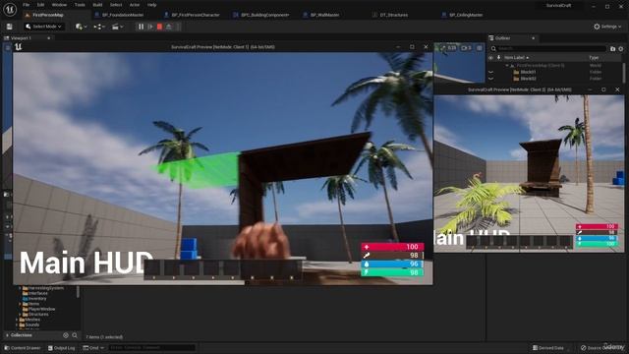Sort by Item Label column
This screenshot has height=354, width=629.
pos(516,57)
